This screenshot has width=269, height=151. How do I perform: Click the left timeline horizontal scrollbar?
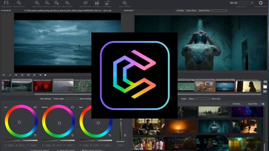coord(63,94)
